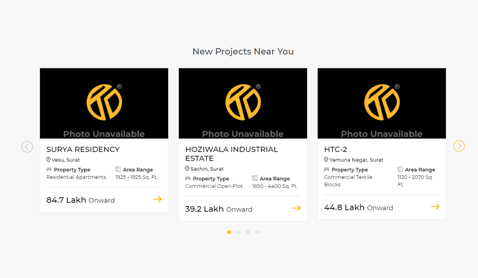
Task: Click Hoziwala Industrial Estate placeholder image
Action: coord(243,103)
